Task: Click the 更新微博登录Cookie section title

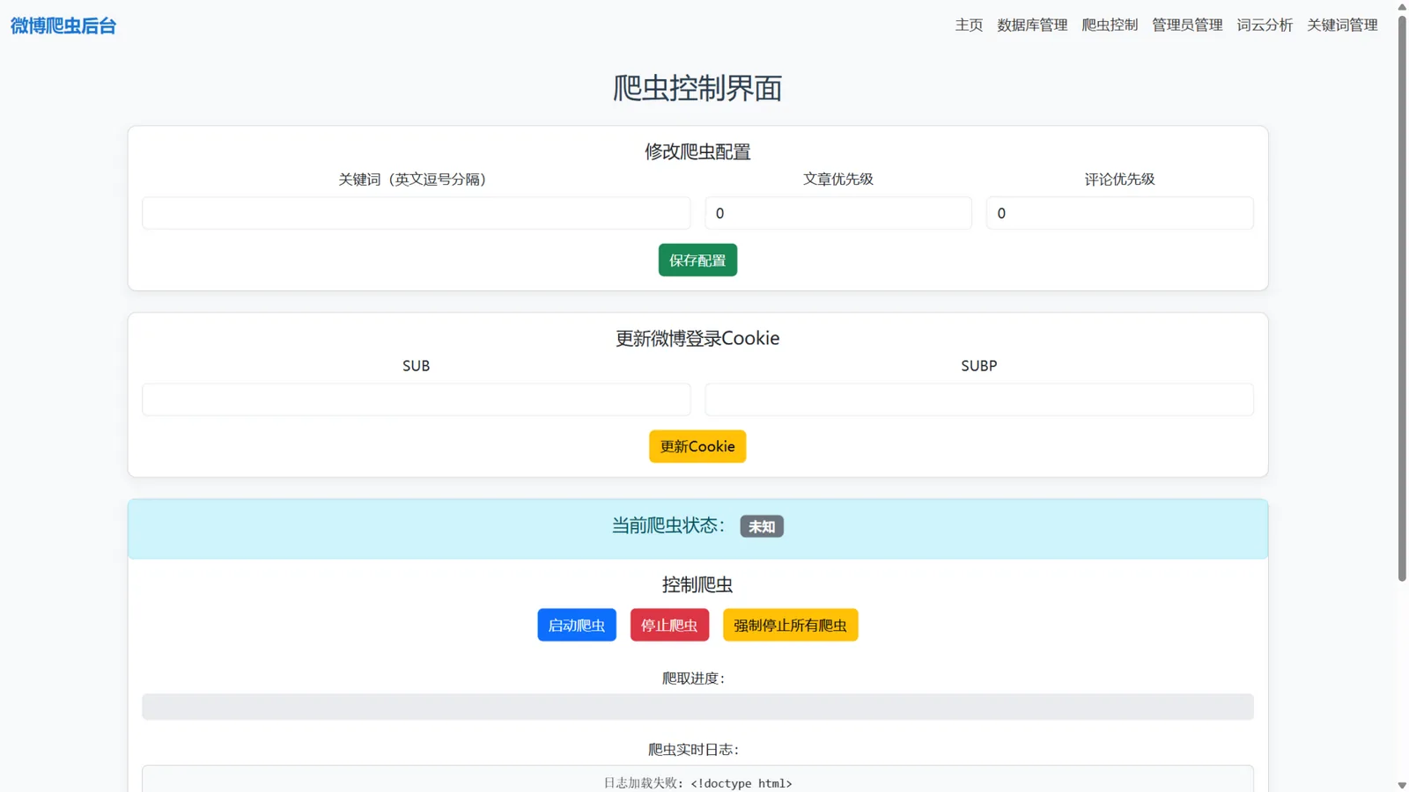Action: point(697,338)
